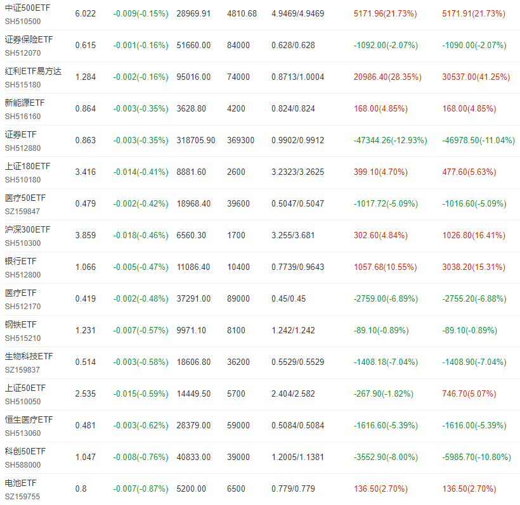The height and width of the screenshot is (505, 520).
Task: Open 新能源ETF fund row name
Action: click(x=25, y=103)
